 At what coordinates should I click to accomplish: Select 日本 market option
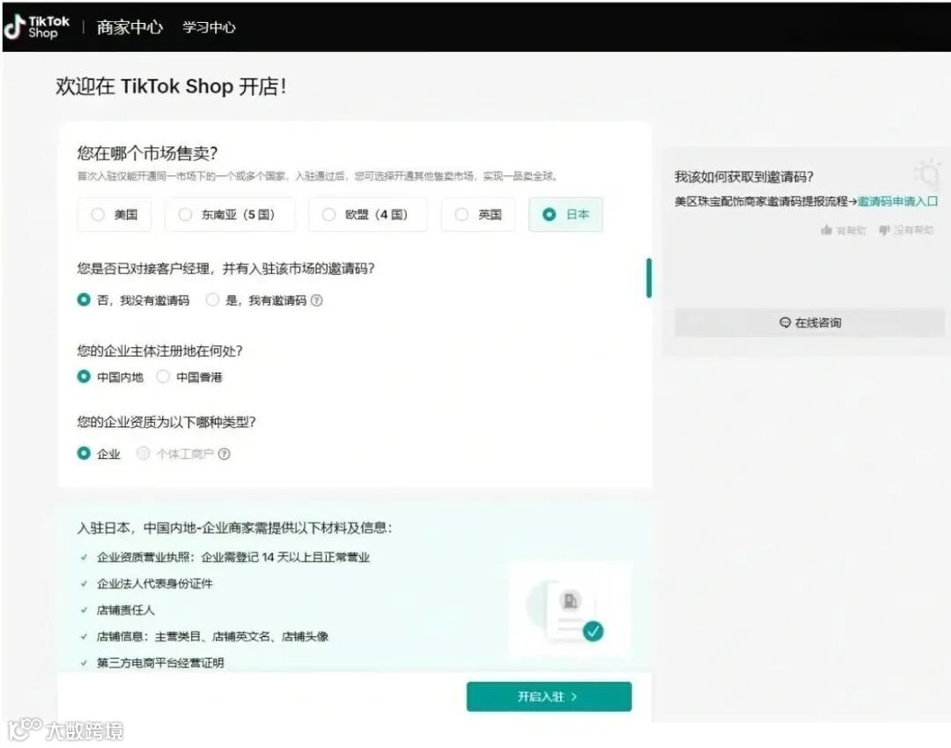(566, 214)
